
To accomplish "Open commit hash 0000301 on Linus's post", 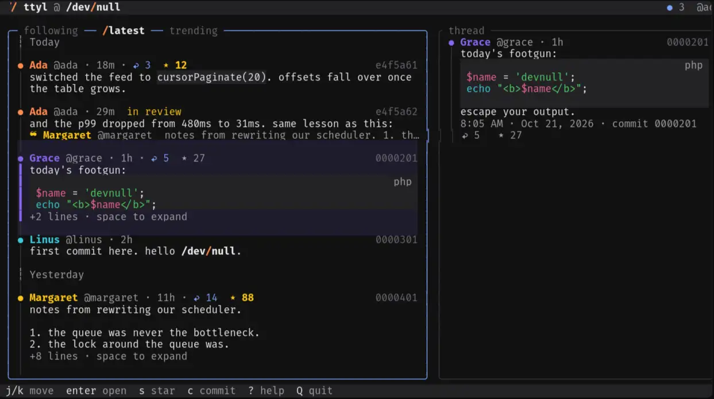I will coord(396,240).
